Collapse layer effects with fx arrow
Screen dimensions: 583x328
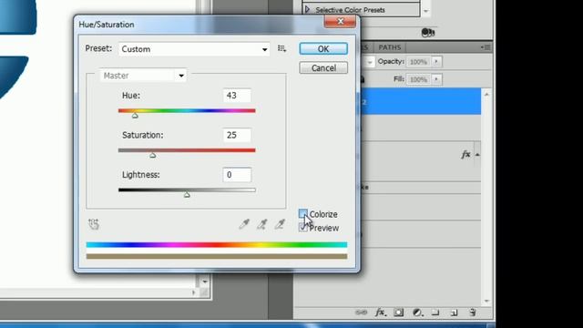click(x=477, y=155)
